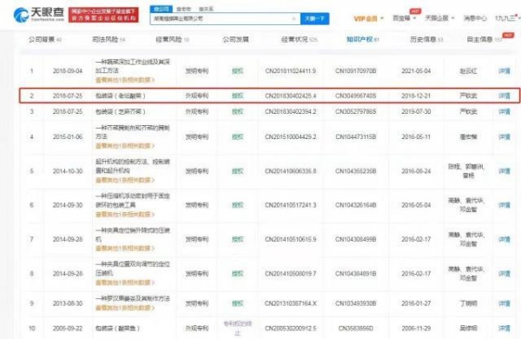Viewport: 521px width, 339px height.
Task: Open the 1九九三 user account dropdown
Action: (x=507, y=18)
